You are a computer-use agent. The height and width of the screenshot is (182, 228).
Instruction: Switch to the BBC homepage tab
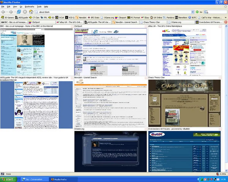coord(14,22)
